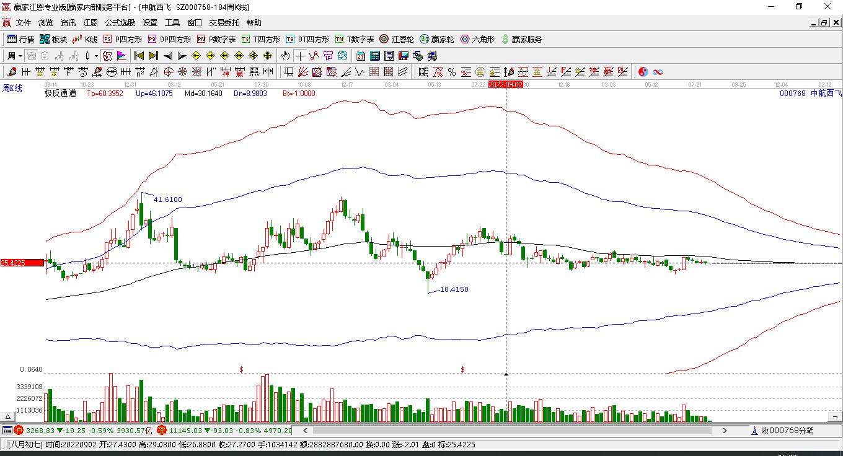Click the percent sign tool icon

[x=452, y=72]
